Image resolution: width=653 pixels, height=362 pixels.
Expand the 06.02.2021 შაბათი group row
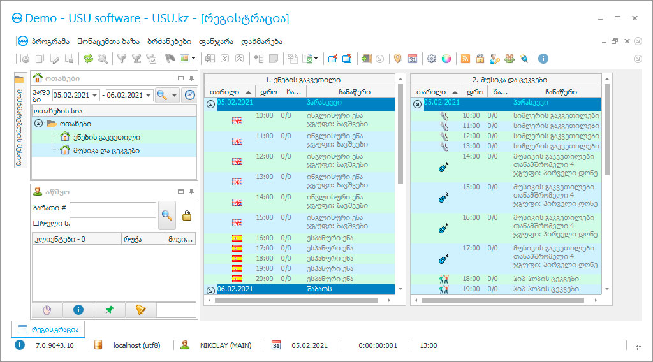pos(210,291)
